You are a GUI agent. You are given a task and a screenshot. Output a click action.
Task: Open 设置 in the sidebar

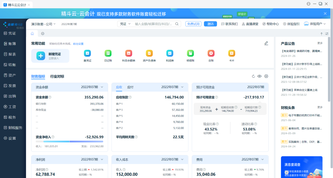point(10,138)
